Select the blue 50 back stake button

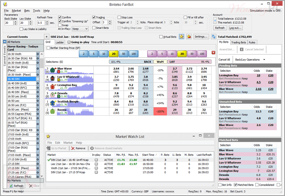(124, 54)
